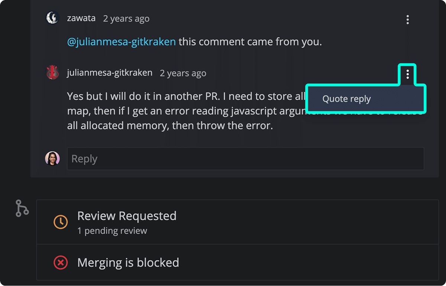Screen dimensions: 446x286
Task: Click the pending review clock icon
Action: click(x=60, y=222)
